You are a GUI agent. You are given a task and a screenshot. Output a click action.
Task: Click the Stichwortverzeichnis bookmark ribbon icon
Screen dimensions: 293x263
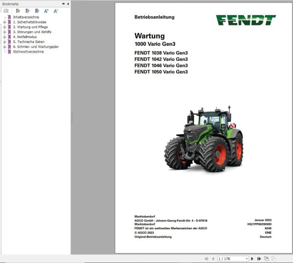(x=9, y=52)
